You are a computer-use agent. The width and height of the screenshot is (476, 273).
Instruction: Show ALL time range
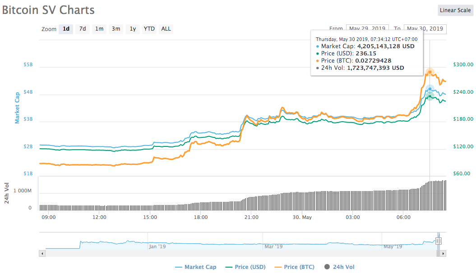pos(166,29)
